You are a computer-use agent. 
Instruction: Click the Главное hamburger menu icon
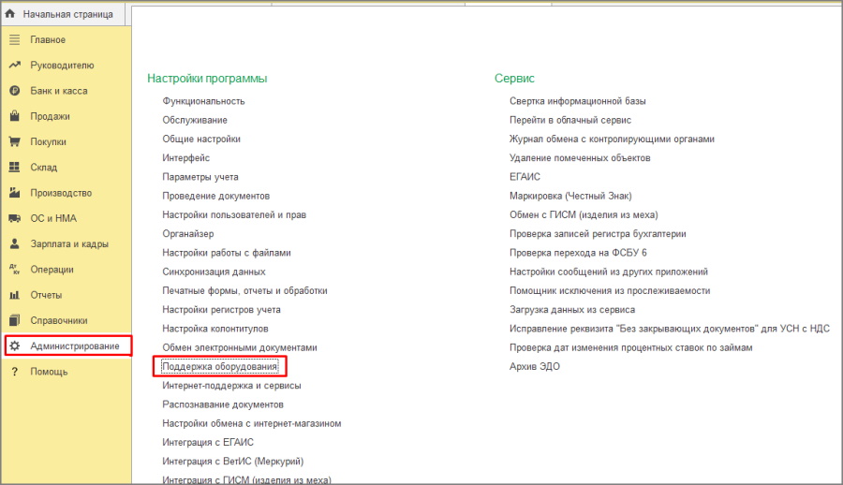(x=14, y=39)
